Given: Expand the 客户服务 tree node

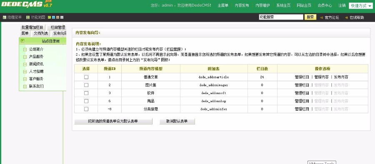Looking at the screenshot, I should tap(25, 79).
